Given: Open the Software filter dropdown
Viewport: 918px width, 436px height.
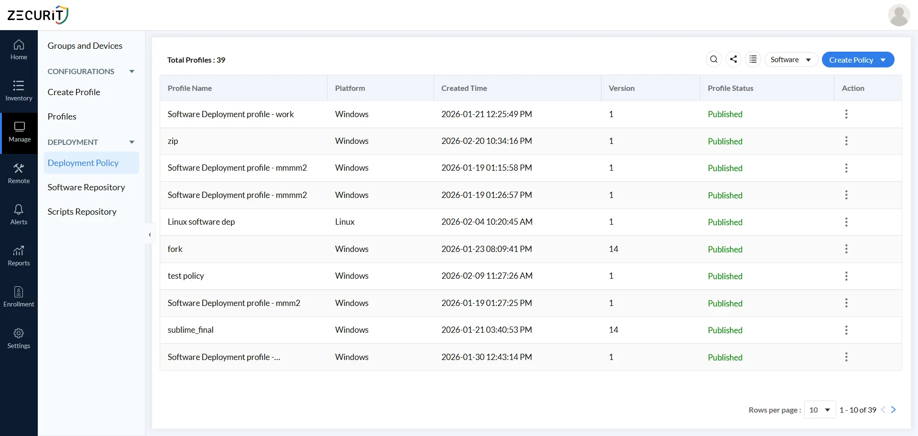Looking at the screenshot, I should click(791, 59).
